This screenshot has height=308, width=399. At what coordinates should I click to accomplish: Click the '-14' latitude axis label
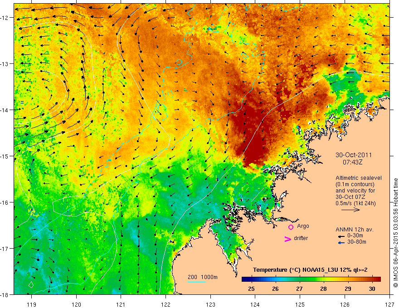(x=5, y=110)
